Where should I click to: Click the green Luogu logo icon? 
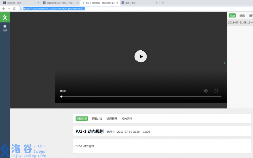pyautogui.click(x=5, y=17)
